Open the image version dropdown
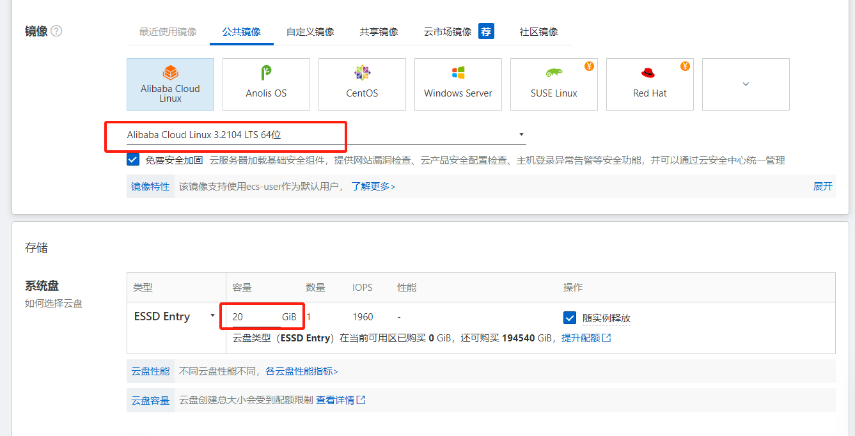855x436 pixels. (326, 134)
